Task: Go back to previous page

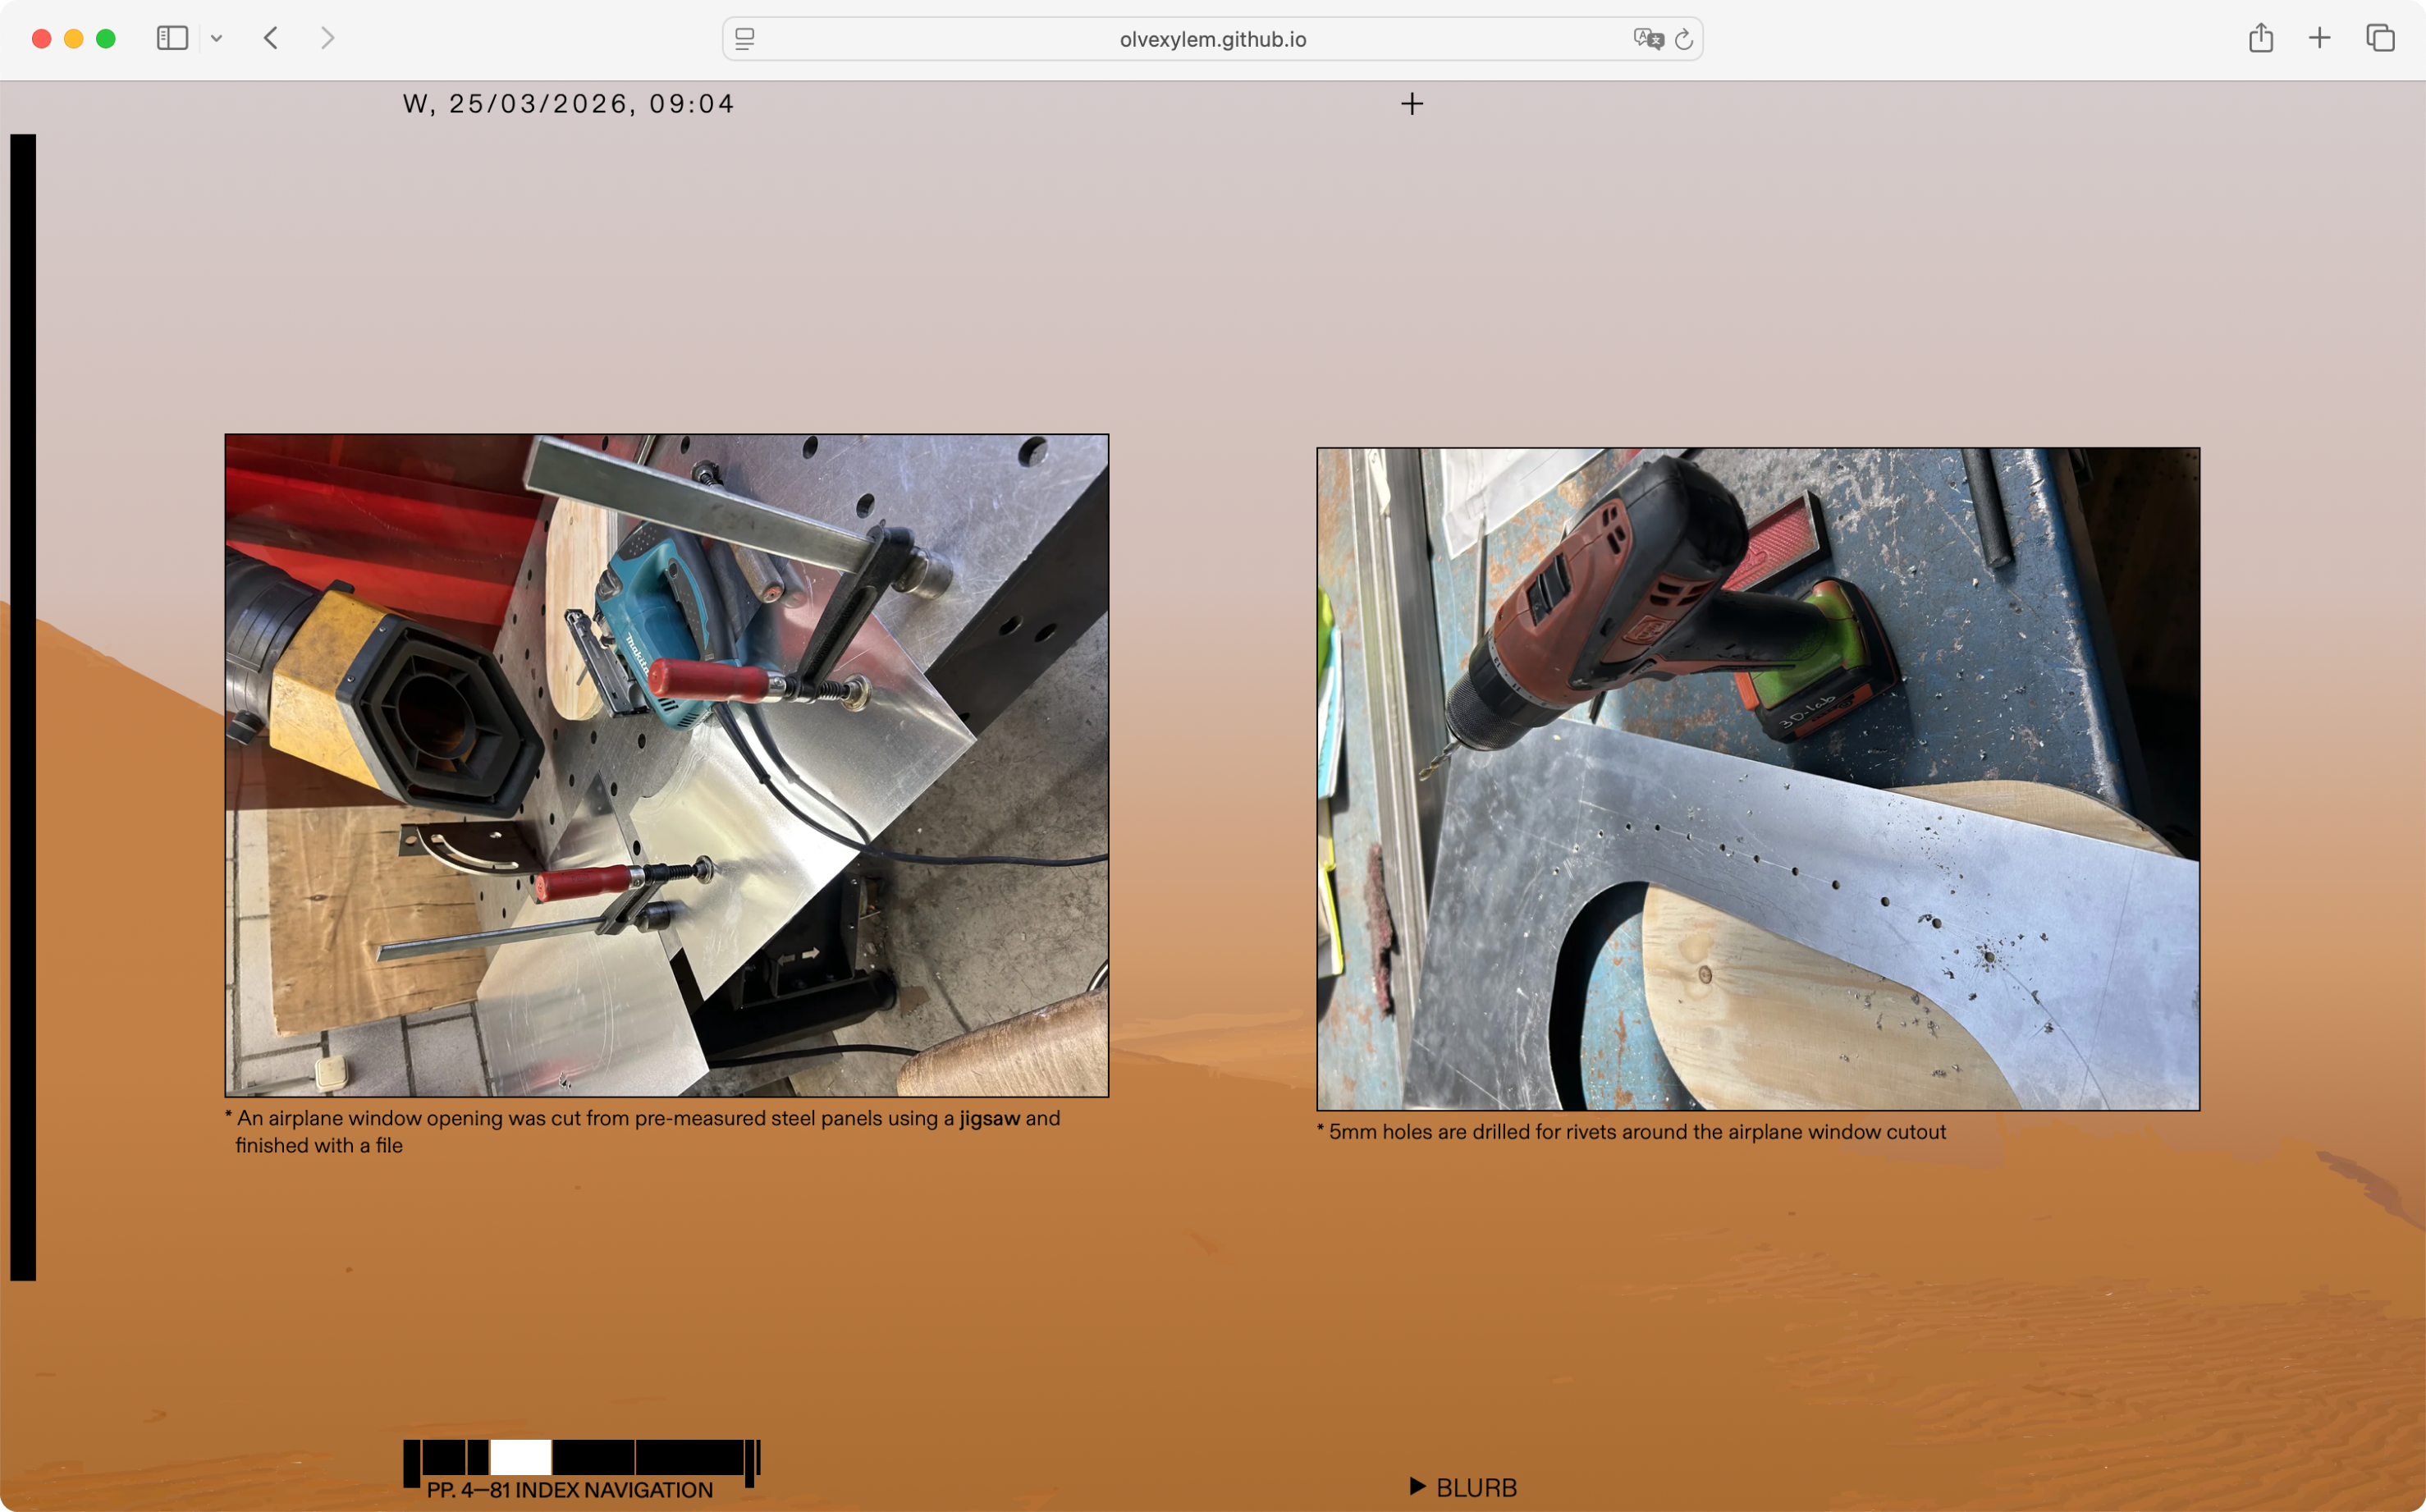Action: point(271,38)
